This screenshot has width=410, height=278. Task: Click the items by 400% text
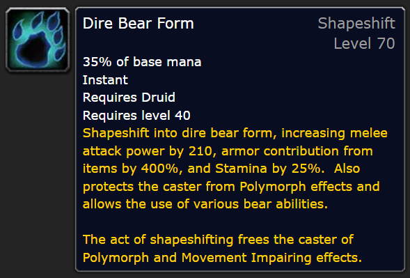click(130, 169)
